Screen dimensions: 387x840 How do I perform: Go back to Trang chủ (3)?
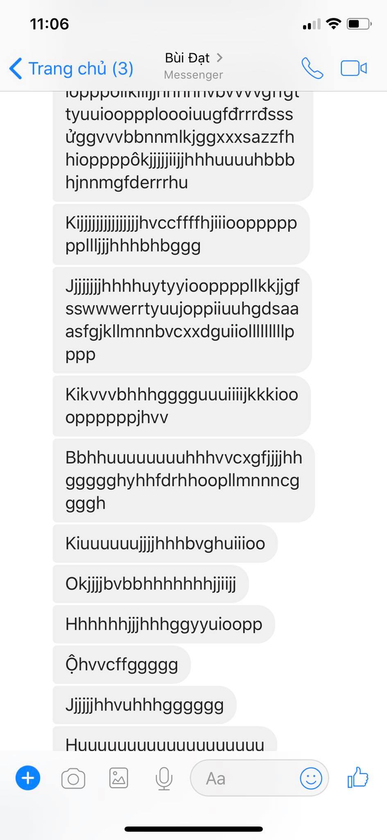click(71, 68)
